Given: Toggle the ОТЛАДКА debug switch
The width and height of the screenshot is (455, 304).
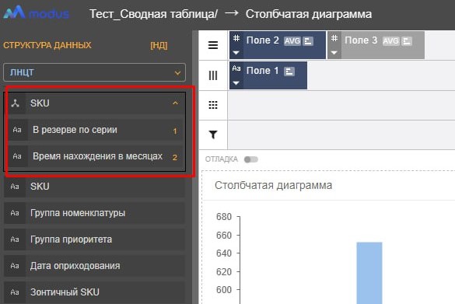Looking at the screenshot, I should coord(251,159).
